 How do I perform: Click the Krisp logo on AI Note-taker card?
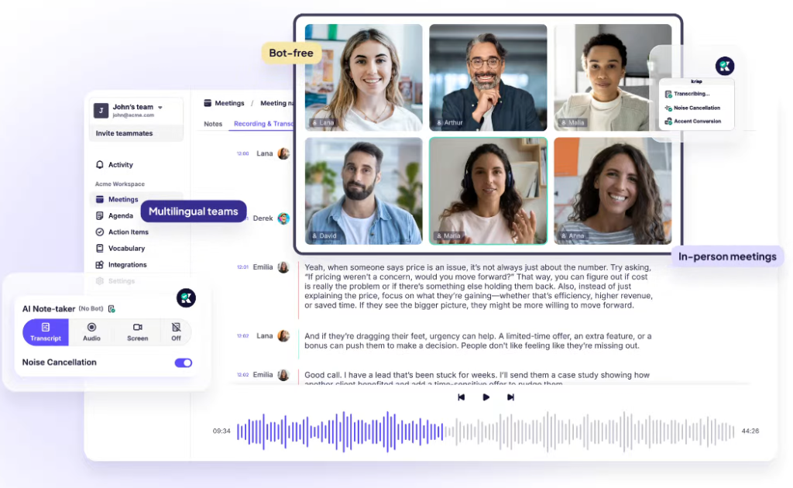tap(186, 297)
